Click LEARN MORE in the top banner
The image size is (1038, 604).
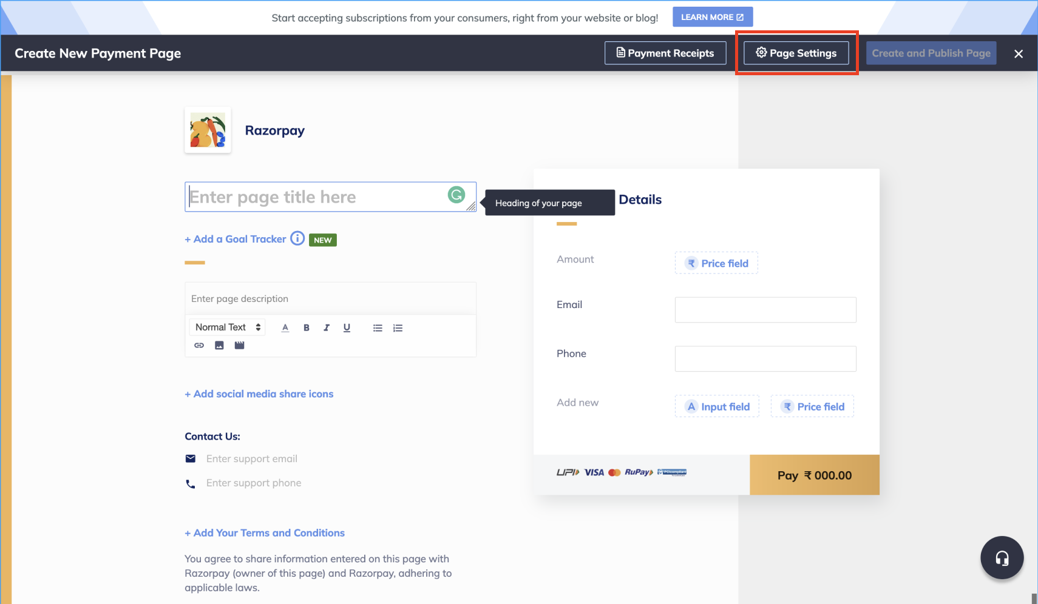[713, 17]
